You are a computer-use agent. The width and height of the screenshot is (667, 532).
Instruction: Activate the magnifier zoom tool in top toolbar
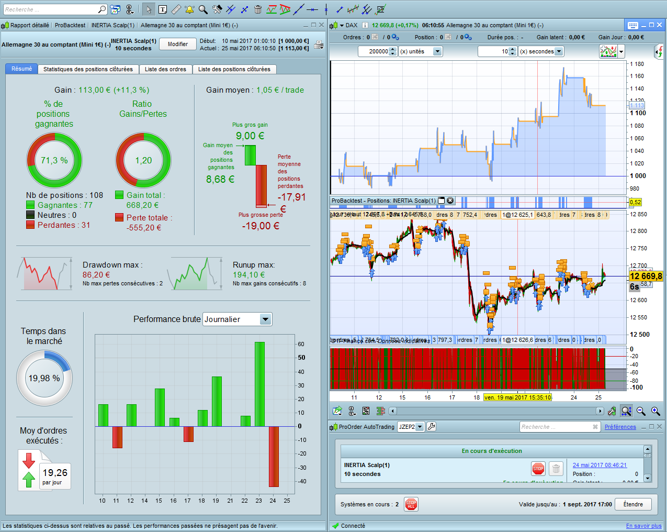coord(203,9)
